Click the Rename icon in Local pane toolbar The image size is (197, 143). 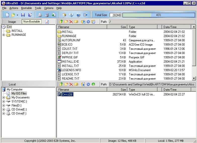(76, 84)
